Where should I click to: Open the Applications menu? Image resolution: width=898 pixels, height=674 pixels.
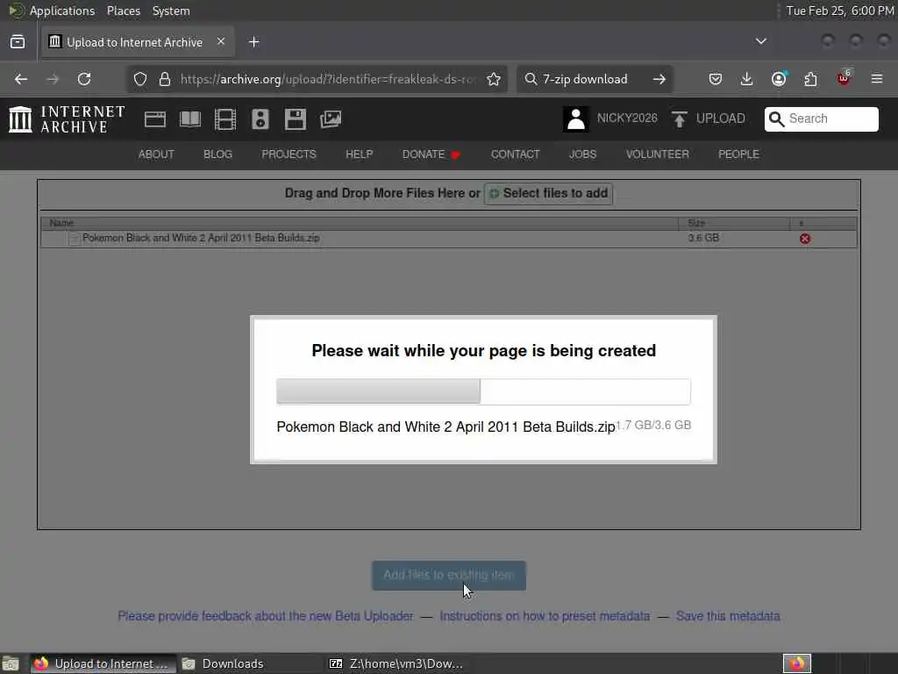pyautogui.click(x=52, y=11)
